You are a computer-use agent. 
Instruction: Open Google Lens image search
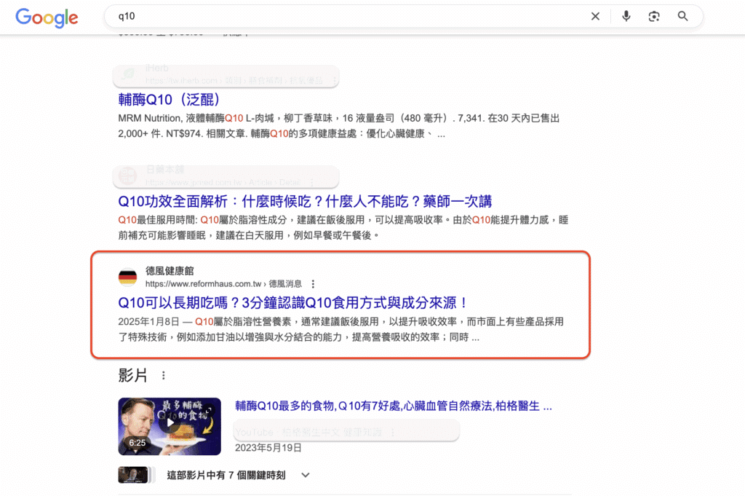(x=654, y=16)
